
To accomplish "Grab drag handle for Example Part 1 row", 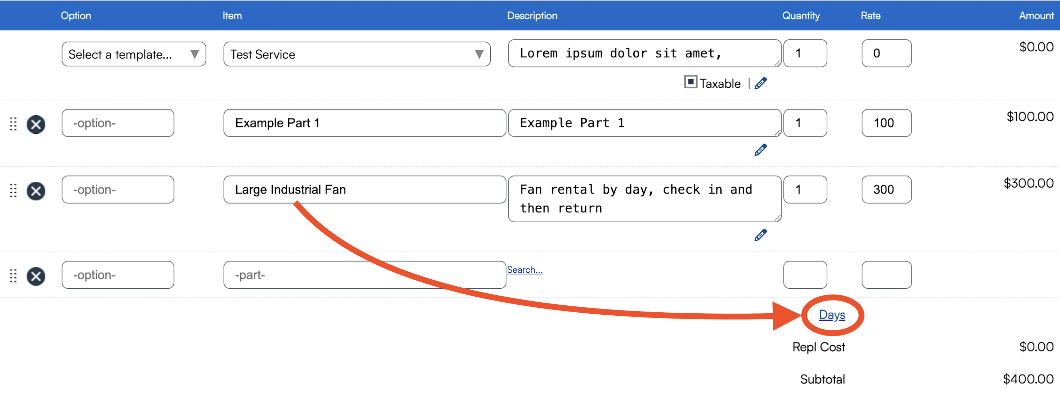I will coord(13,124).
